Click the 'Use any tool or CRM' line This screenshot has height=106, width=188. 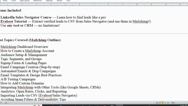pyautogui.click(x=30, y=26)
